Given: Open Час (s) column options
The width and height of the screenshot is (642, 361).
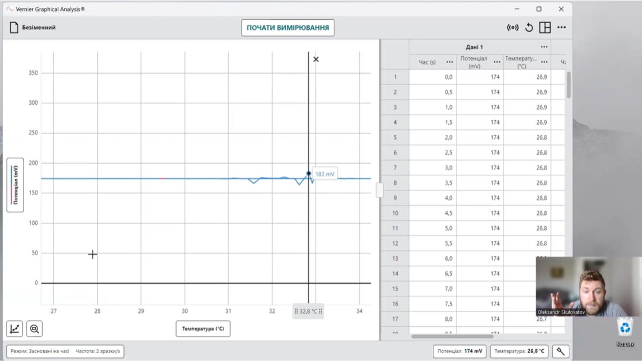Looking at the screenshot, I should [449, 62].
